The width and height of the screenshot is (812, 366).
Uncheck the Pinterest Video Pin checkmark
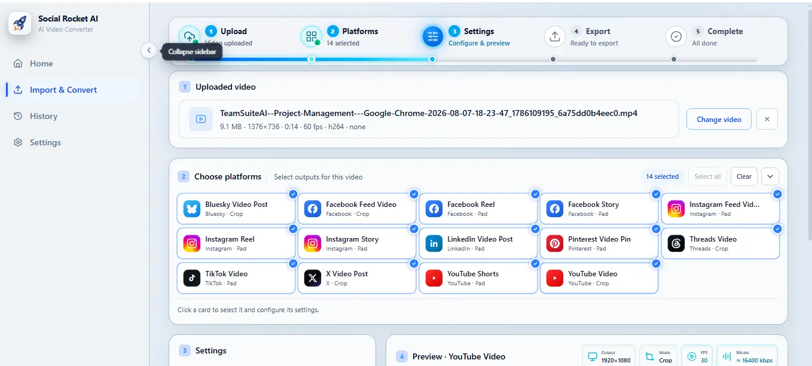coord(656,228)
